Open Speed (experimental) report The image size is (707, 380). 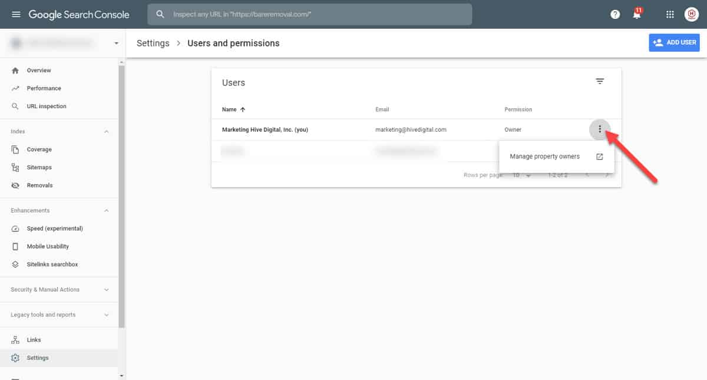click(x=55, y=228)
